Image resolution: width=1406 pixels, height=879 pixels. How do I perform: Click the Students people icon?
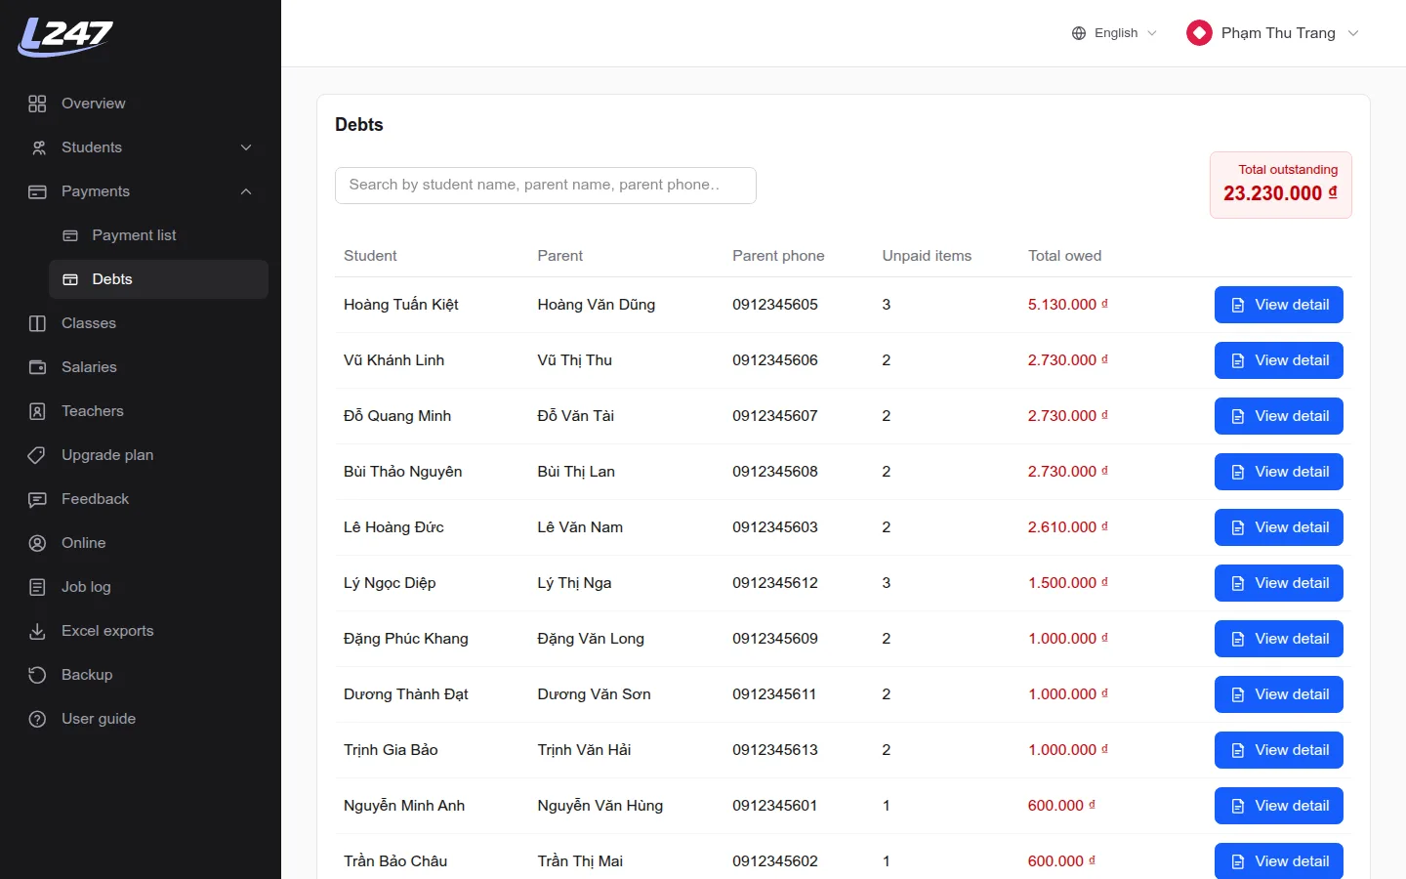37,147
